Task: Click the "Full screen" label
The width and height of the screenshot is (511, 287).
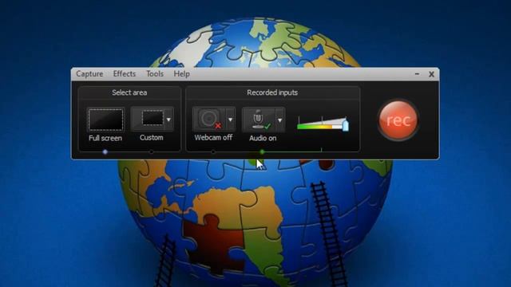Action: [x=105, y=138]
